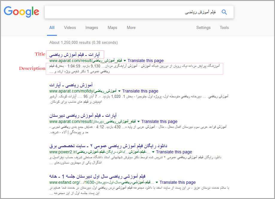Open the Maps tab
This screenshot has height=199, width=275.
click(x=113, y=28)
